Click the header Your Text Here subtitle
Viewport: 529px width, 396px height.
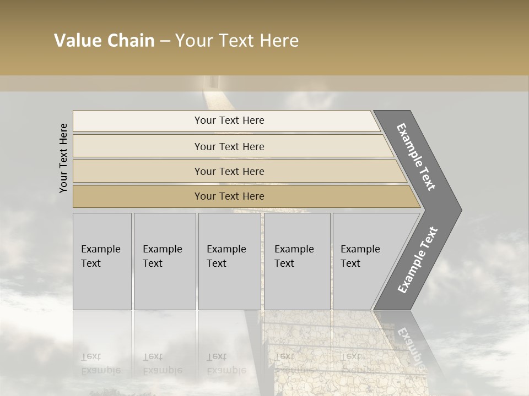[237, 41]
